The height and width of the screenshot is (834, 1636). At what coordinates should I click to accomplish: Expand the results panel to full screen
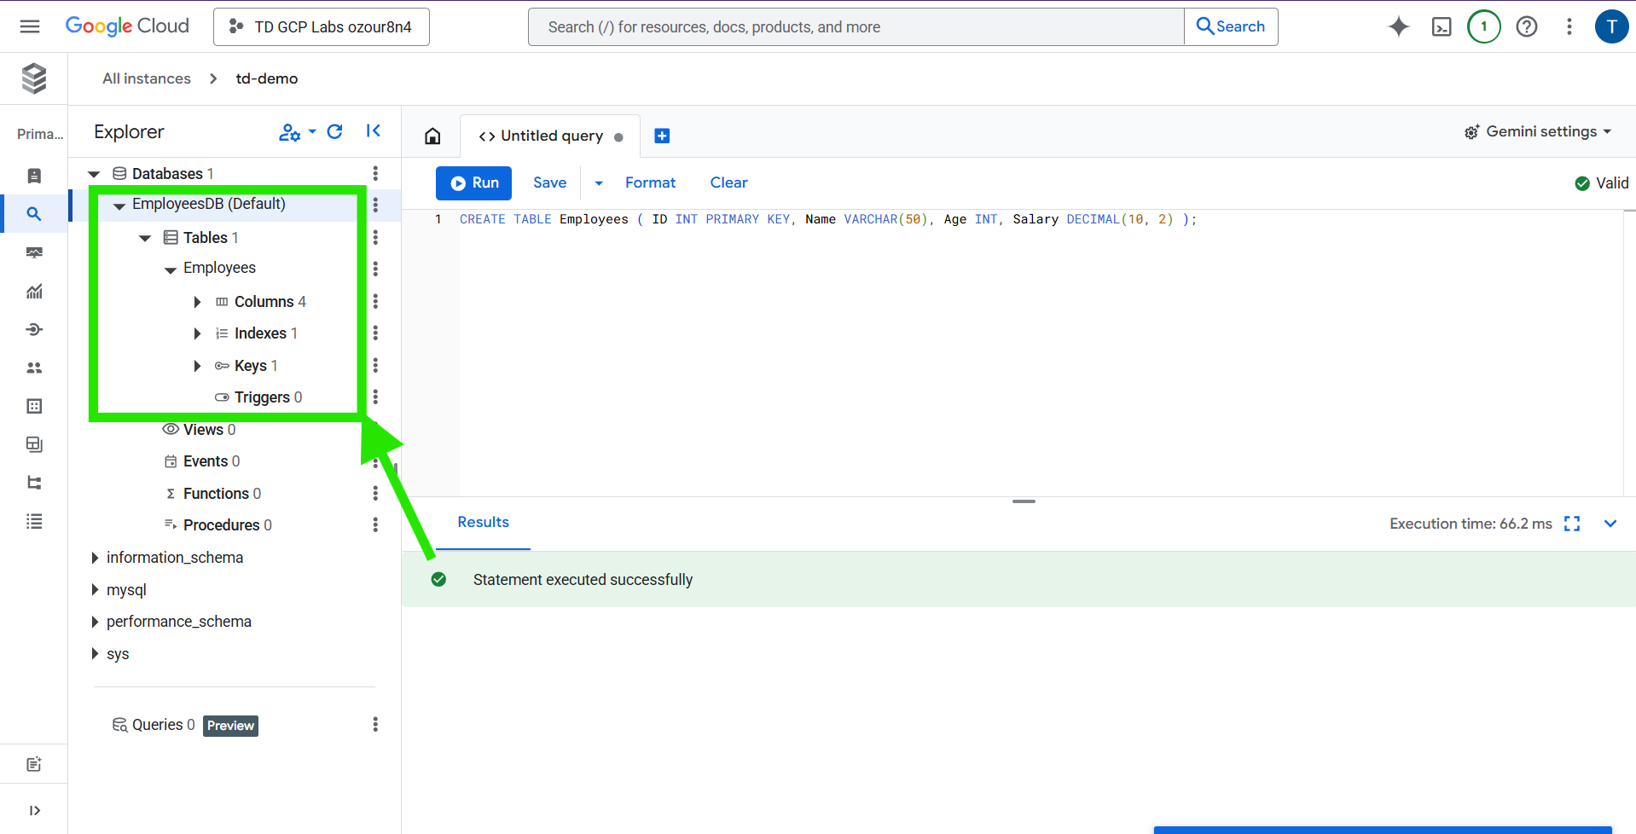(x=1572, y=524)
